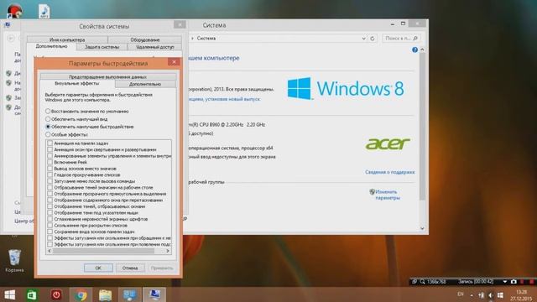The width and height of the screenshot is (537, 302).
Task: Confirm with the OK button
Action: pos(98,268)
